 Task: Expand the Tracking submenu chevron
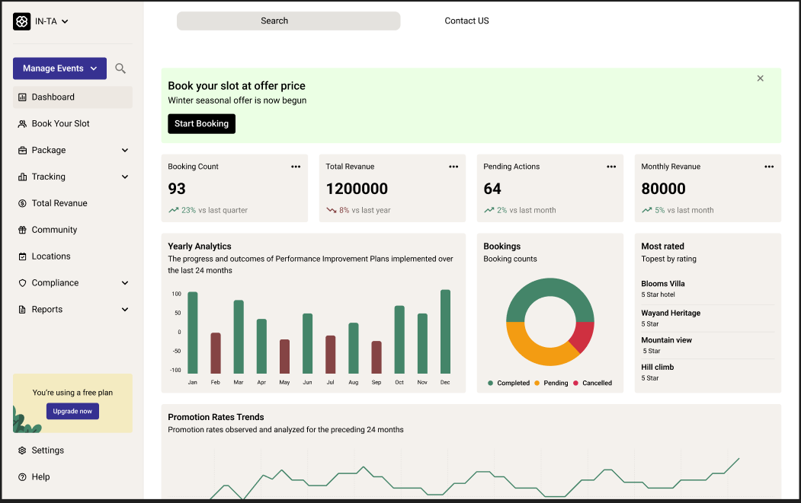[125, 177]
